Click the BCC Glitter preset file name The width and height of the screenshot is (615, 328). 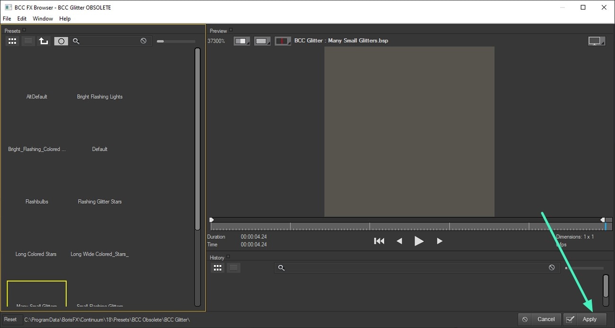tap(341, 41)
